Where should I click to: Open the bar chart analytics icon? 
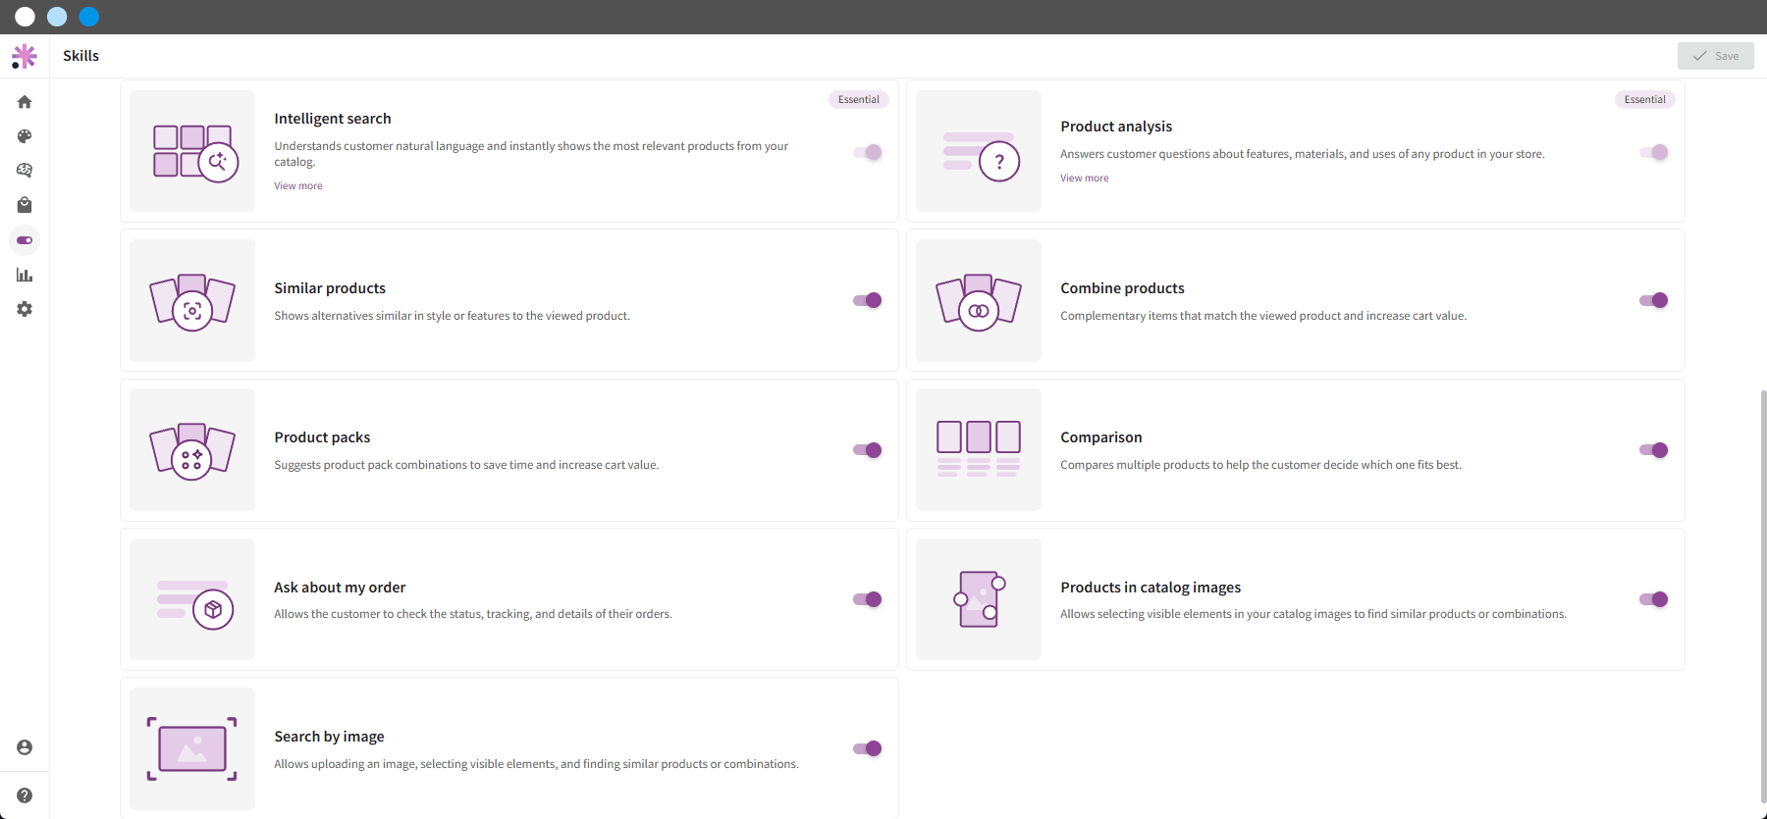[25, 275]
